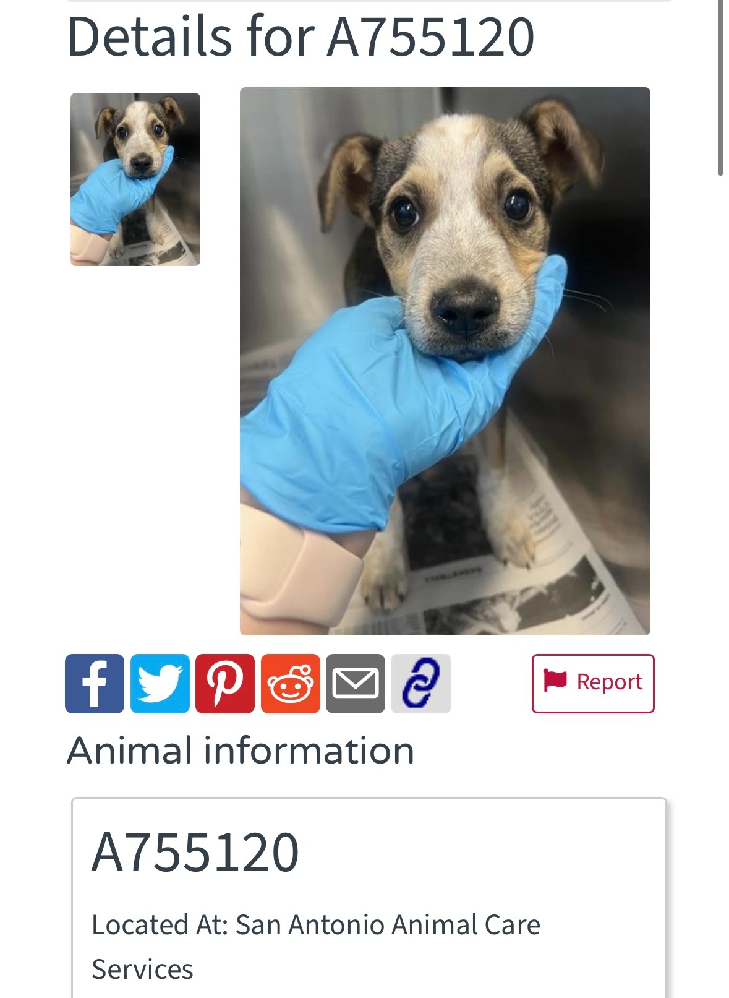Click the 'Animal information' section heading
Image resolution: width=729 pixels, height=998 pixels.
point(241,751)
